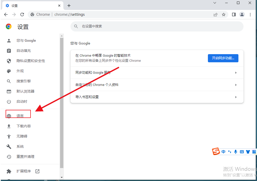Click the address bar URL chrome://settings
Viewport: 257px width, 181px height.
tap(69, 14)
